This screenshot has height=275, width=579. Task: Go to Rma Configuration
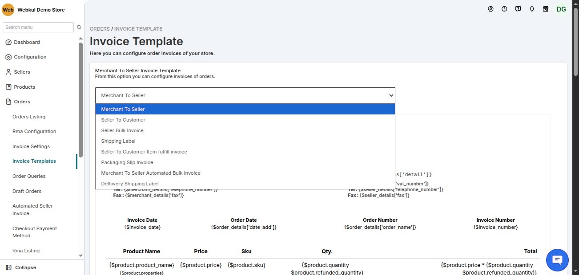pos(34,131)
